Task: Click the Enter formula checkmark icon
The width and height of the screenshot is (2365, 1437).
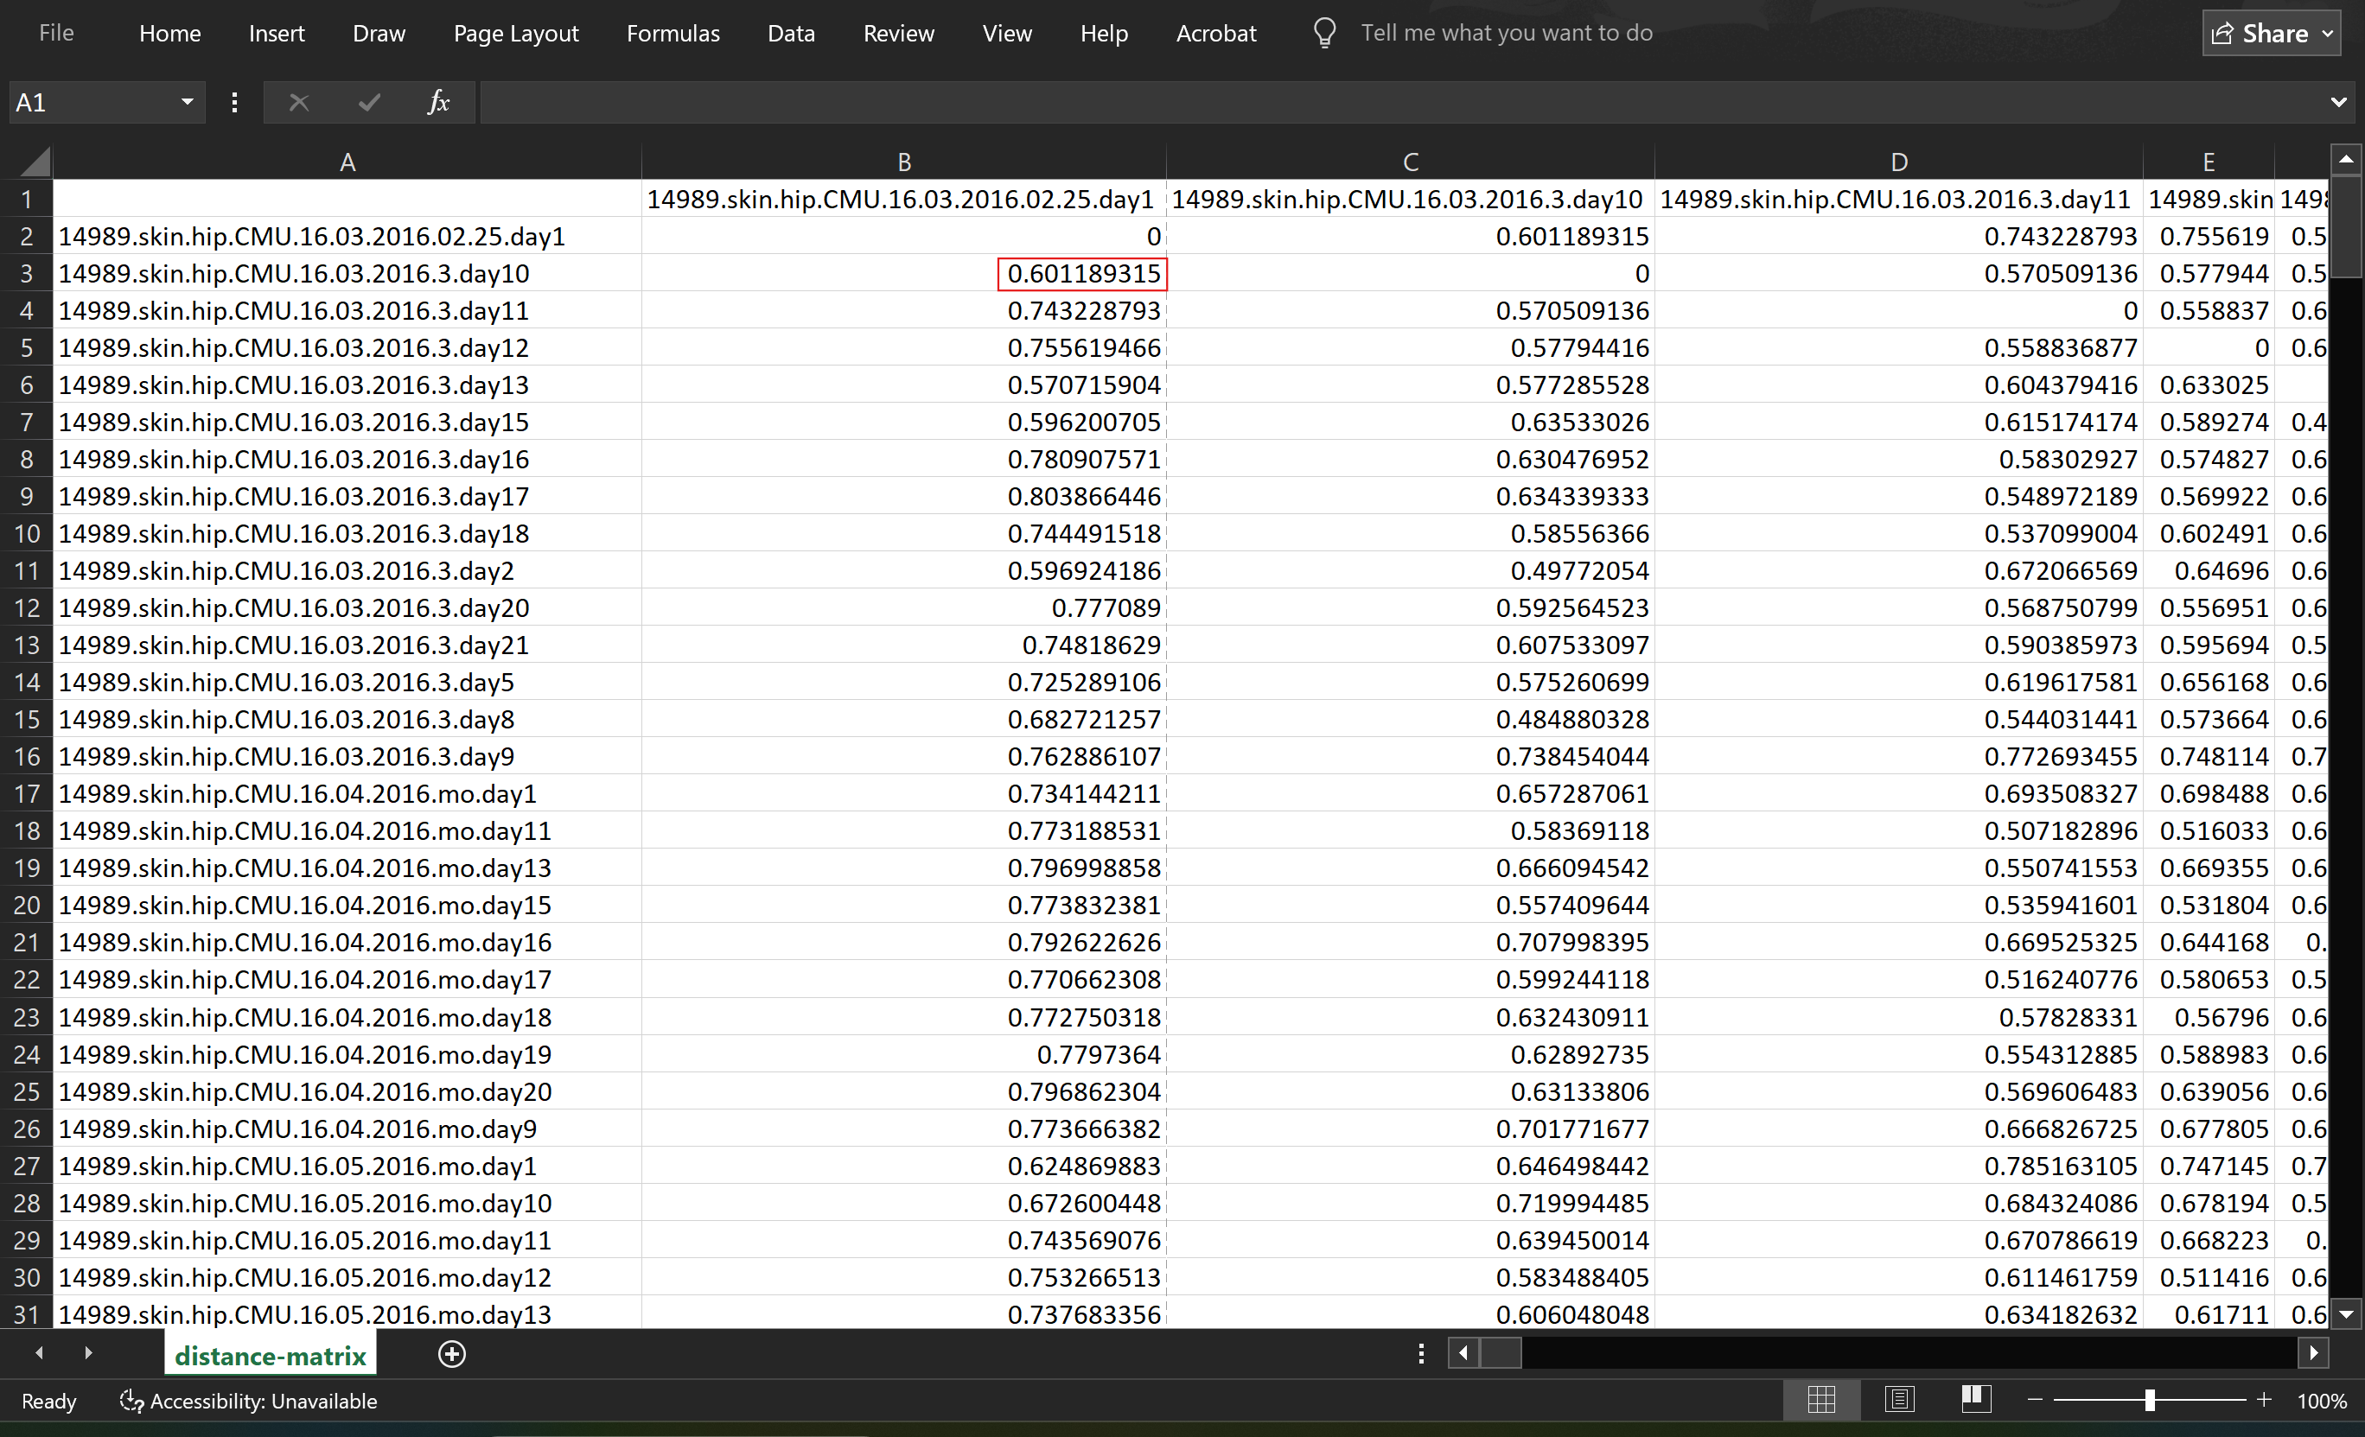Action: tap(370, 102)
